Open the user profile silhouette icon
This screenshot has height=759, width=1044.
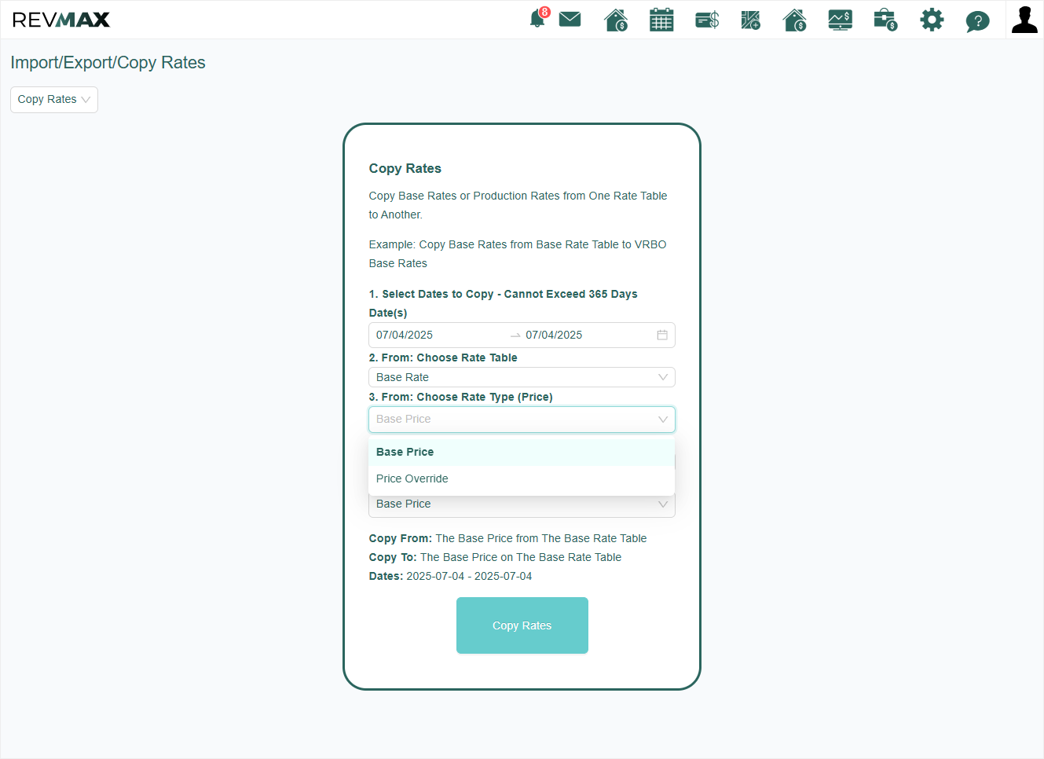coord(1024,20)
